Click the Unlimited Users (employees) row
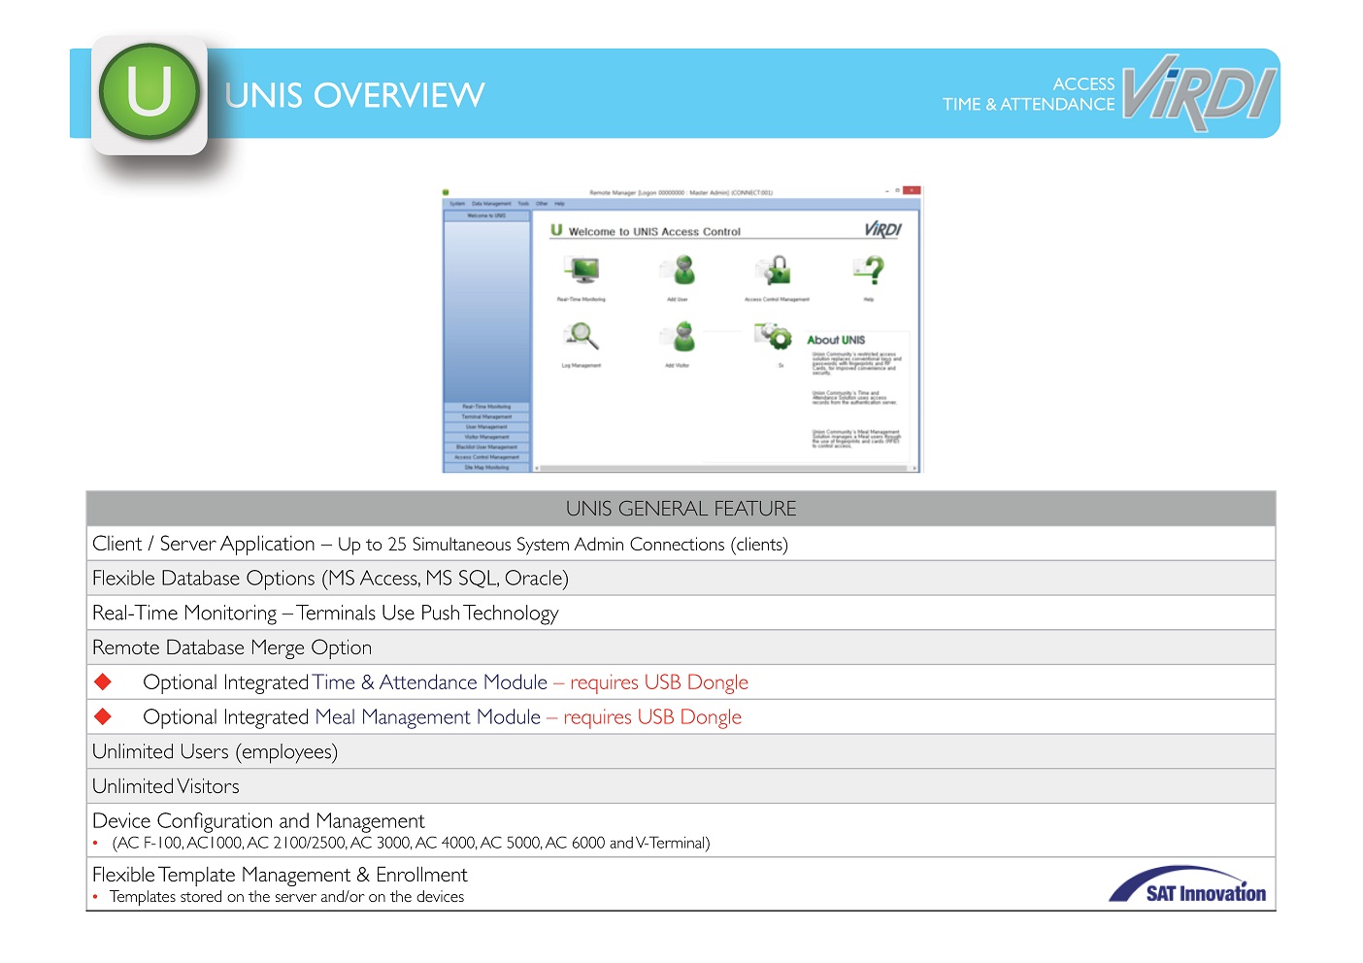 [x=681, y=751]
